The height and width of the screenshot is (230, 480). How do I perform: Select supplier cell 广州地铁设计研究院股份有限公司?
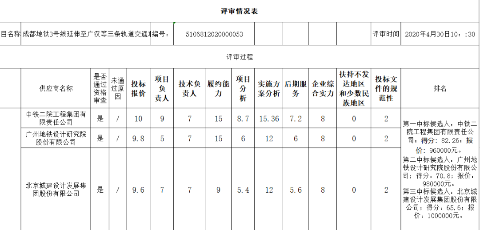pyautogui.click(x=56, y=138)
